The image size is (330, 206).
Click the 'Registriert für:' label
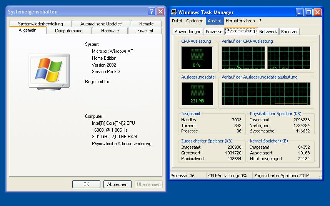(x=97, y=82)
